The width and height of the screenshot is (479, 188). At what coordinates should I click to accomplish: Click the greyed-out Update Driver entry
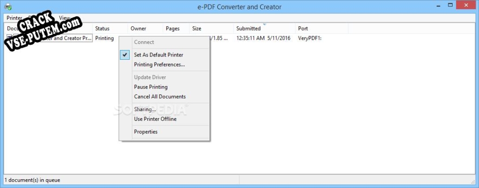point(150,77)
